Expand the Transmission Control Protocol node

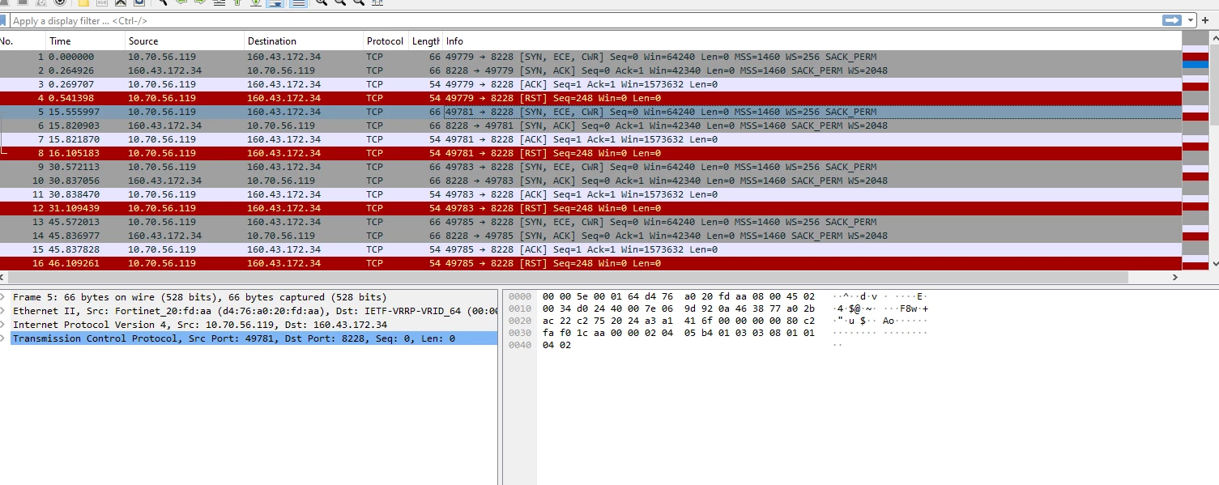point(3,338)
